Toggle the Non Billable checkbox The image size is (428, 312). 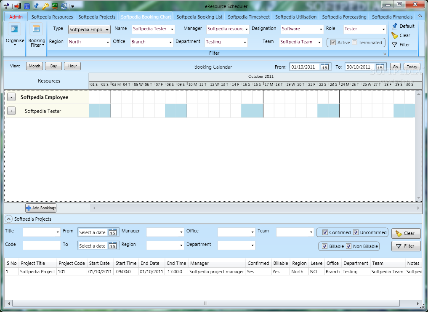click(x=348, y=246)
